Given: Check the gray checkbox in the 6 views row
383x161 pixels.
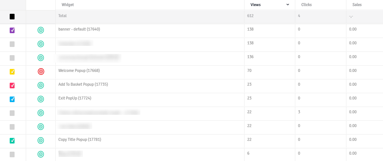Looking at the screenshot, I should tap(12, 154).
